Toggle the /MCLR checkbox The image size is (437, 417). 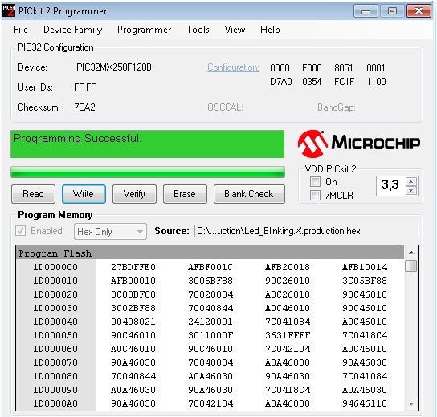pos(315,195)
